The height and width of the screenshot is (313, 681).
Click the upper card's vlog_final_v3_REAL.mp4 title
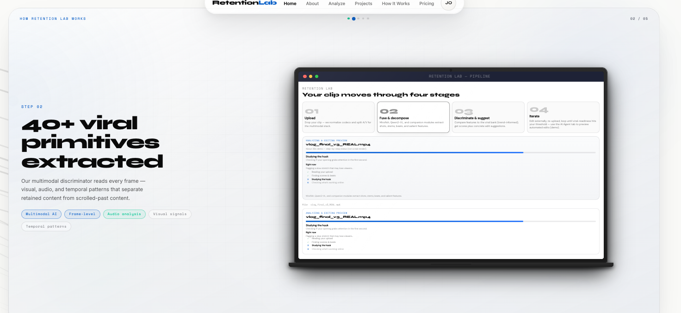[338, 144]
